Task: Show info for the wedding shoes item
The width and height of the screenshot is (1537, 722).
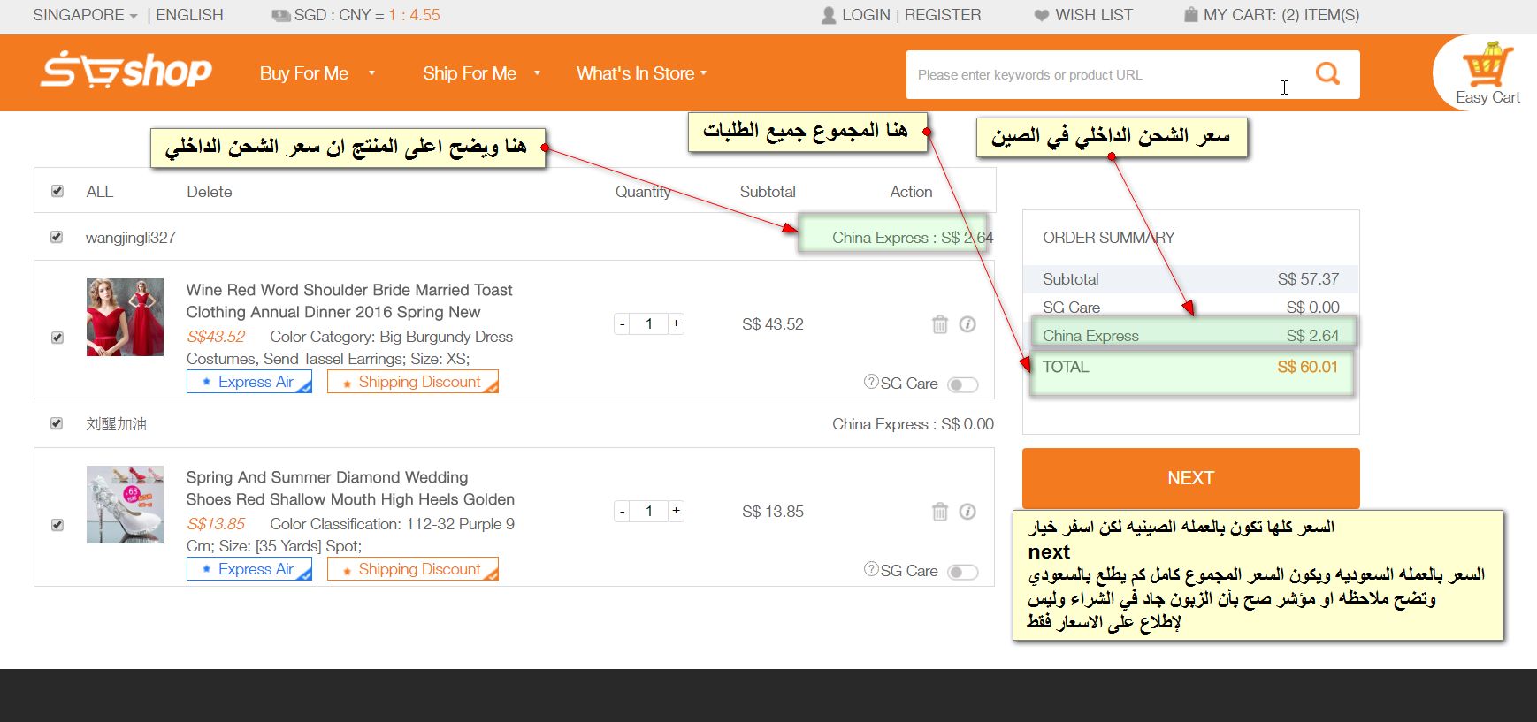Action: (967, 512)
